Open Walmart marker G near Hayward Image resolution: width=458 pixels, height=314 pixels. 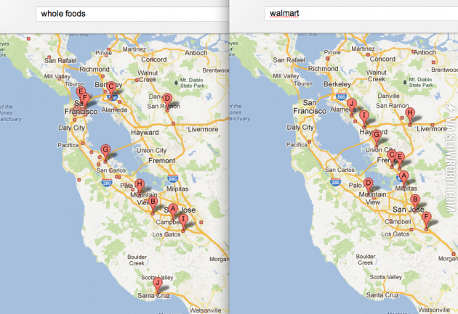[x=376, y=135]
